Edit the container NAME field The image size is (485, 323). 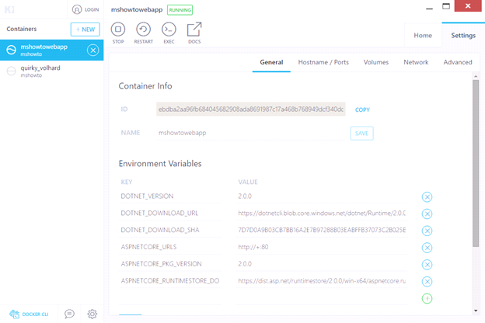(x=241, y=134)
